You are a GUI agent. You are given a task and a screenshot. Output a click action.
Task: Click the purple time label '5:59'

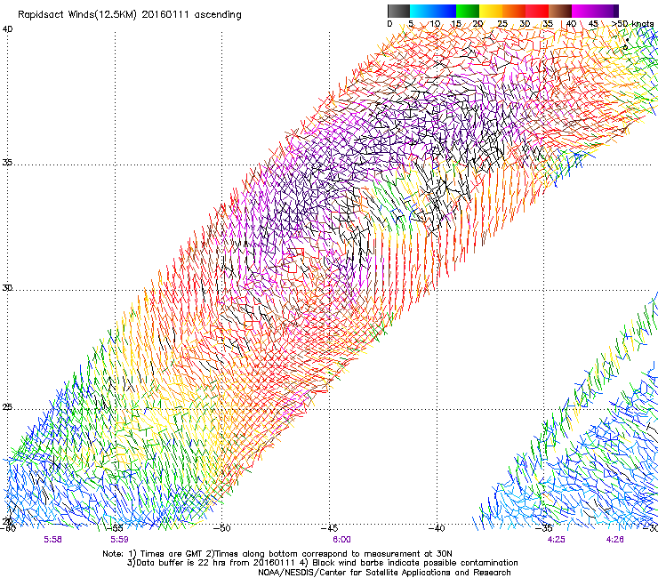pyautogui.click(x=120, y=540)
